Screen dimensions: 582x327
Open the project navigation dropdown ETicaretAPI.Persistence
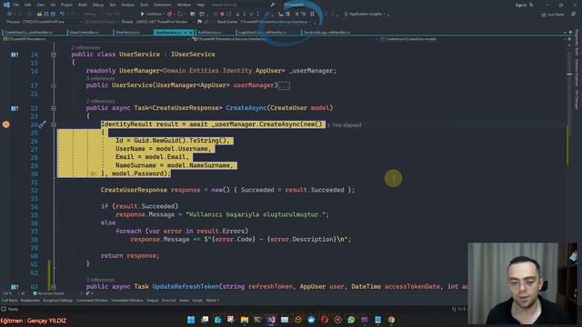click(96, 38)
